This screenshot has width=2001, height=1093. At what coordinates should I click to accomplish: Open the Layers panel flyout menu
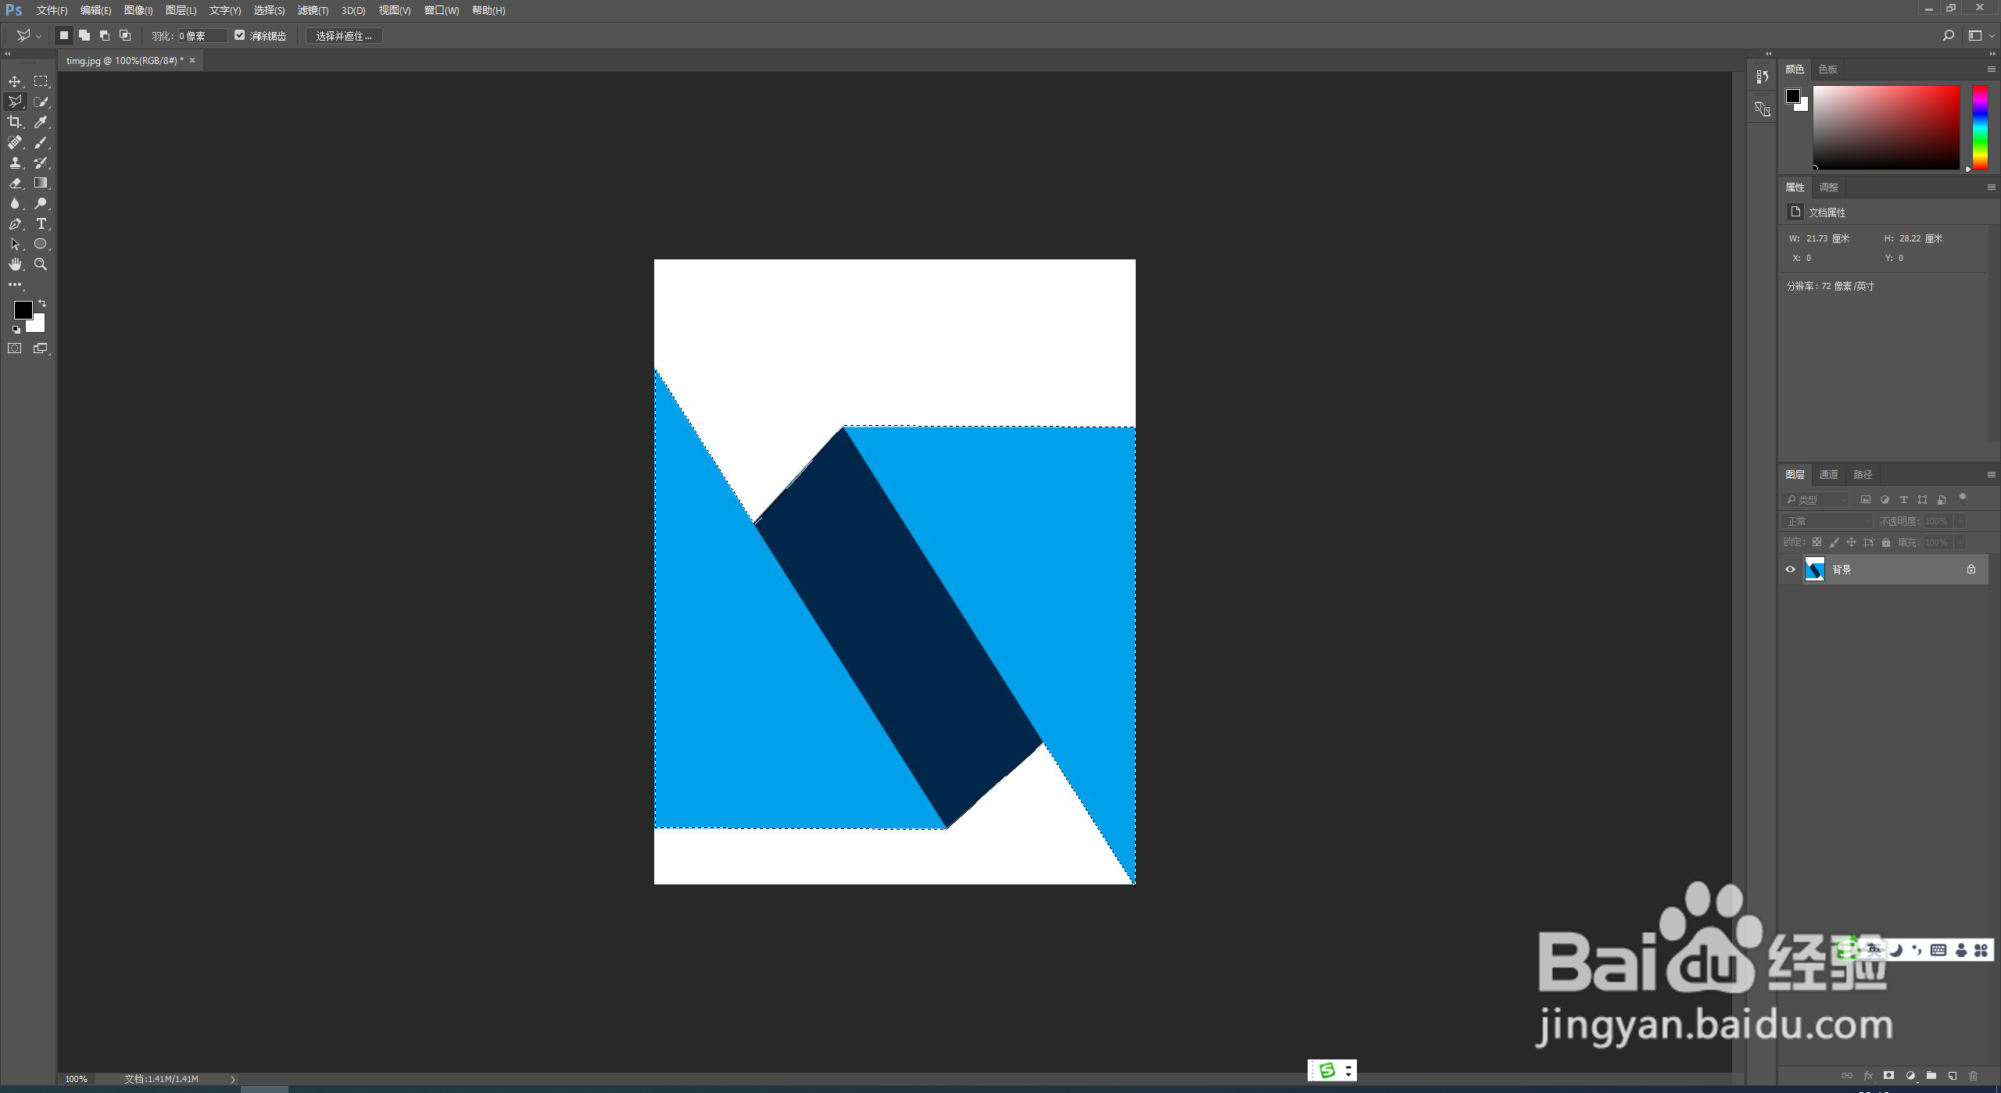pos(1991,474)
